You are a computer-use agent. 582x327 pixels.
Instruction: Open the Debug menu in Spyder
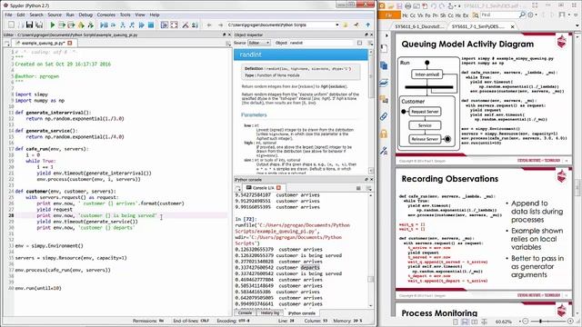(85, 15)
